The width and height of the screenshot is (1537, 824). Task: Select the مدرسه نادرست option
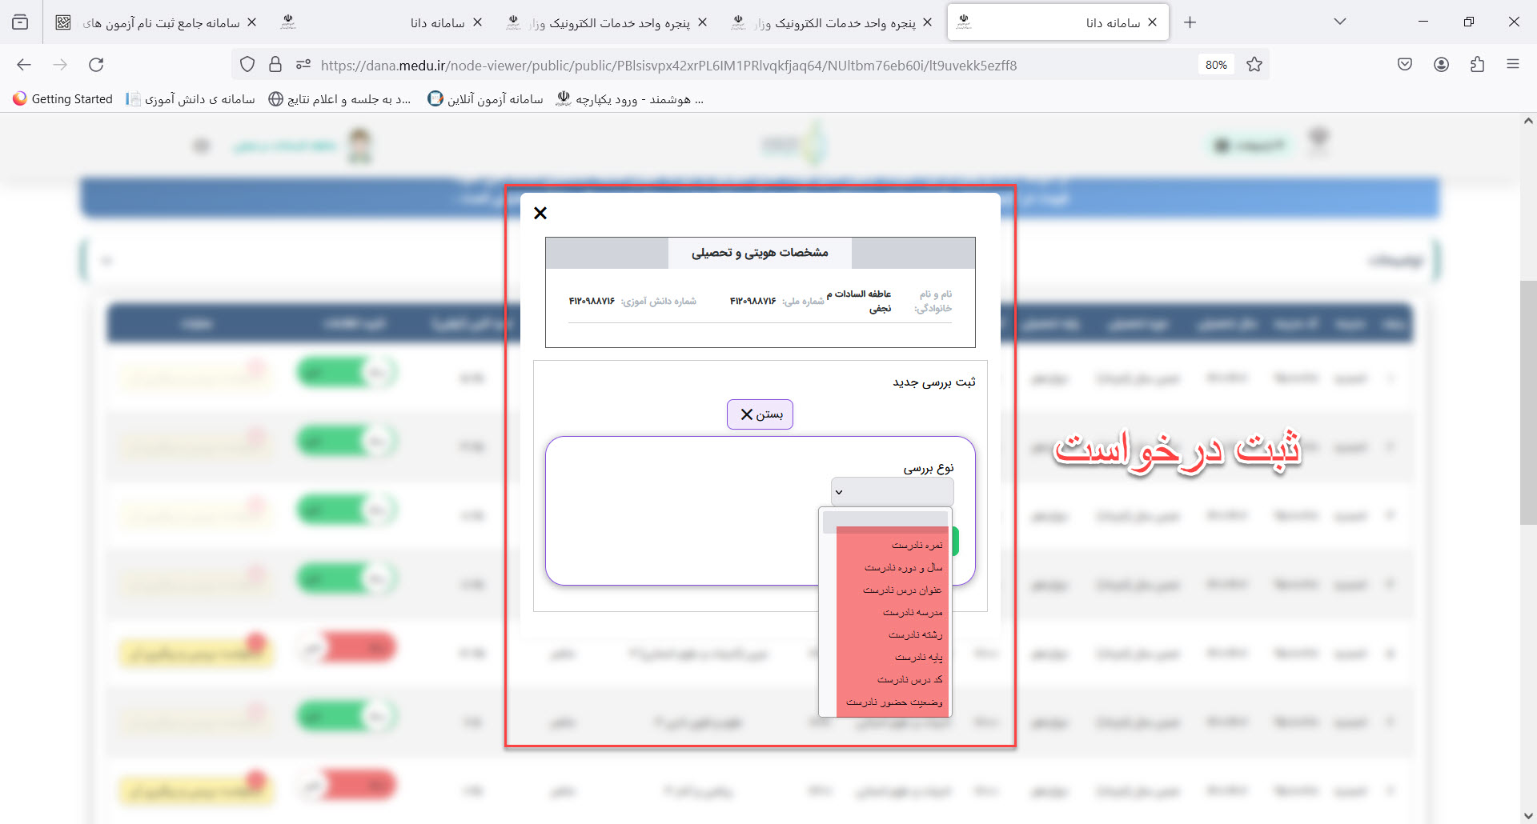(x=912, y=613)
